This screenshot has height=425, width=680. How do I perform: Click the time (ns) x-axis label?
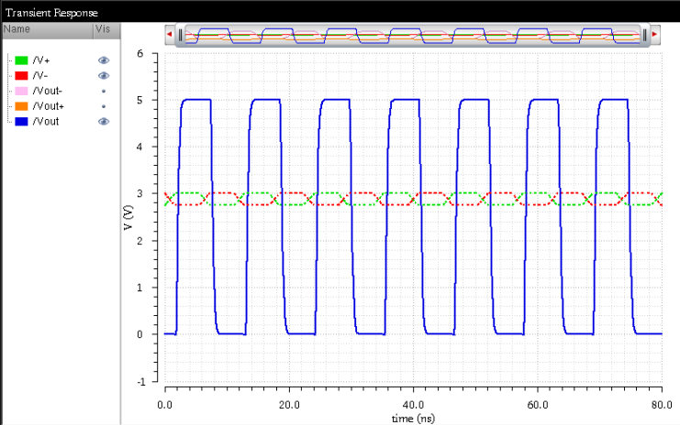(413, 419)
